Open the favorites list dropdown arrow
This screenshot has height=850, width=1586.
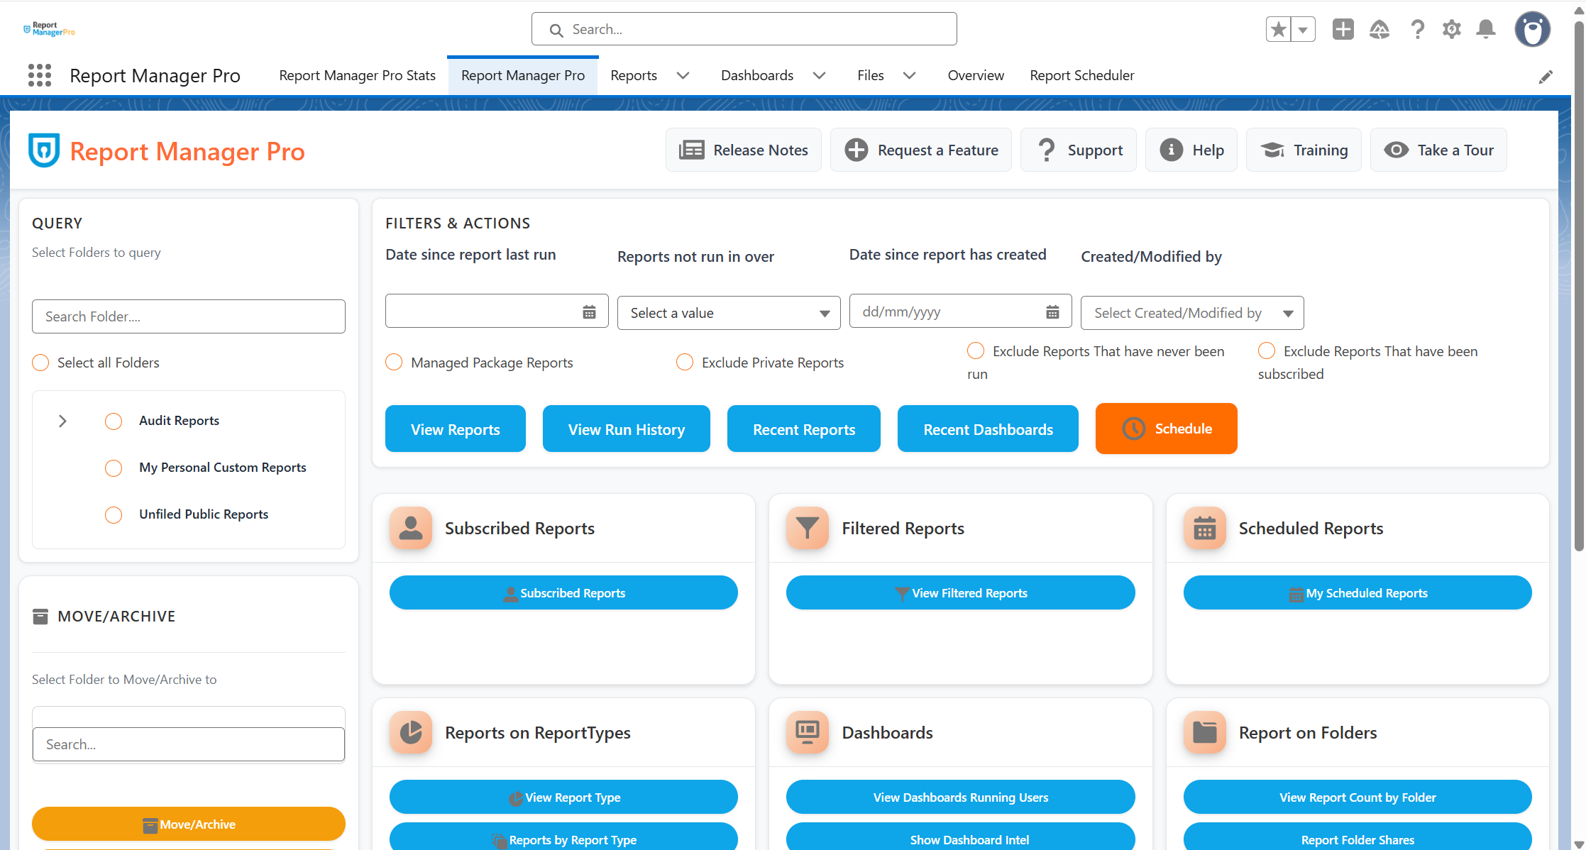click(1303, 29)
